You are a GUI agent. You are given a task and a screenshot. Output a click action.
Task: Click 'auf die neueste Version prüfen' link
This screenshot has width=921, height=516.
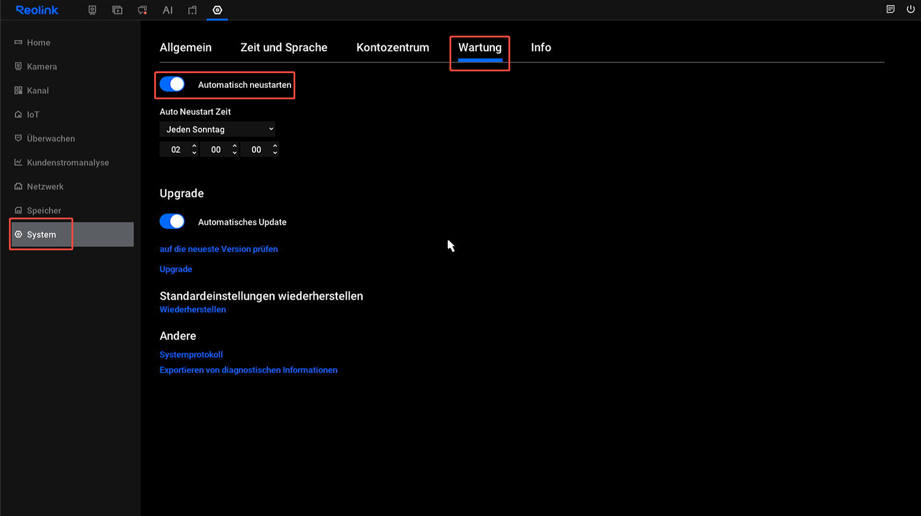pos(218,249)
